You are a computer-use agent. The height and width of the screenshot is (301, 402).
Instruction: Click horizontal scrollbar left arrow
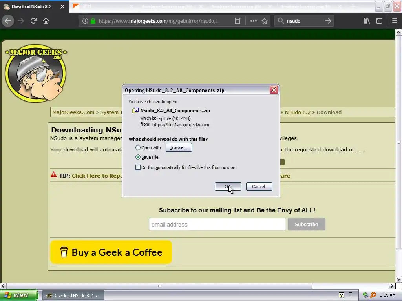[x=3, y=286]
